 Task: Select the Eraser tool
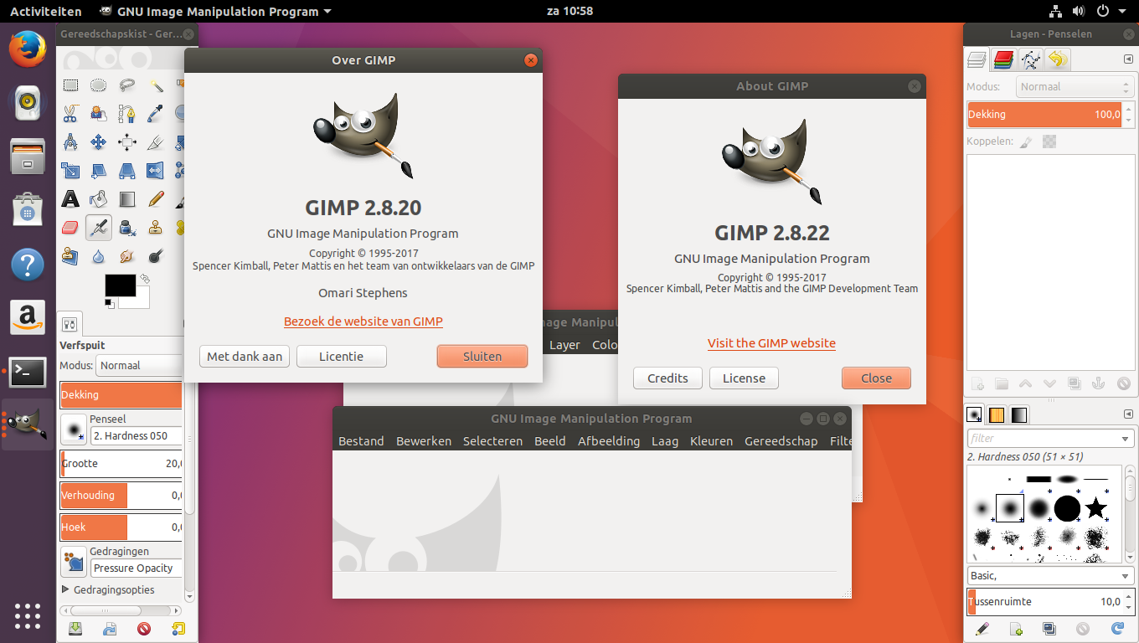click(70, 227)
